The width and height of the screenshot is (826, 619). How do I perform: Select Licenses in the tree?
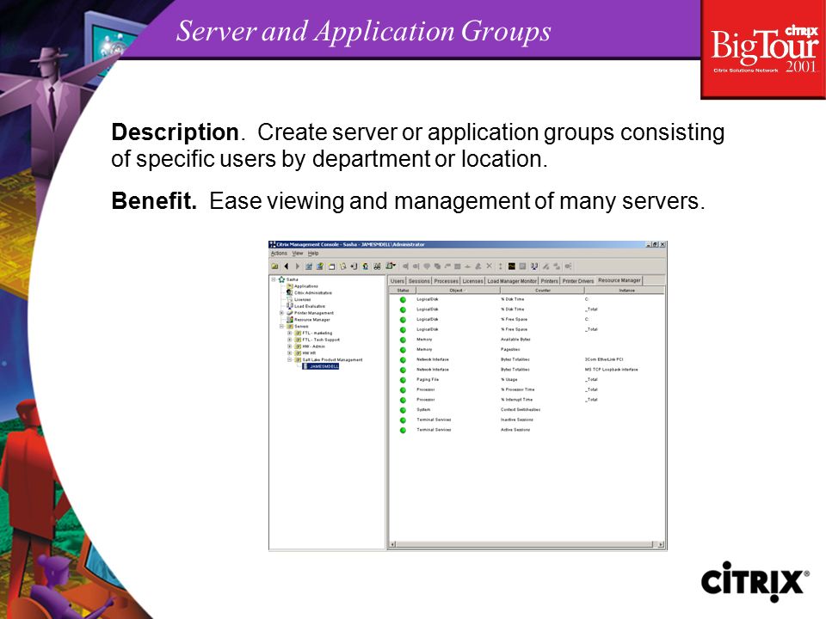point(302,299)
